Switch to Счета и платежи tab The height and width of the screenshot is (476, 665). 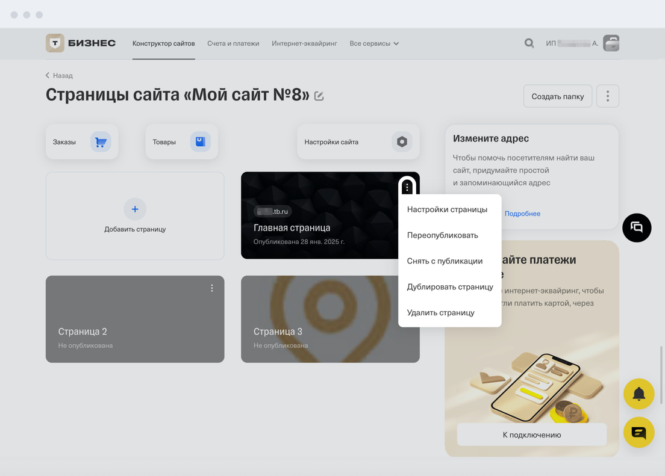[x=233, y=43]
